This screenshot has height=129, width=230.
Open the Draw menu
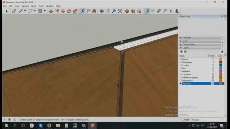coord(33,6)
